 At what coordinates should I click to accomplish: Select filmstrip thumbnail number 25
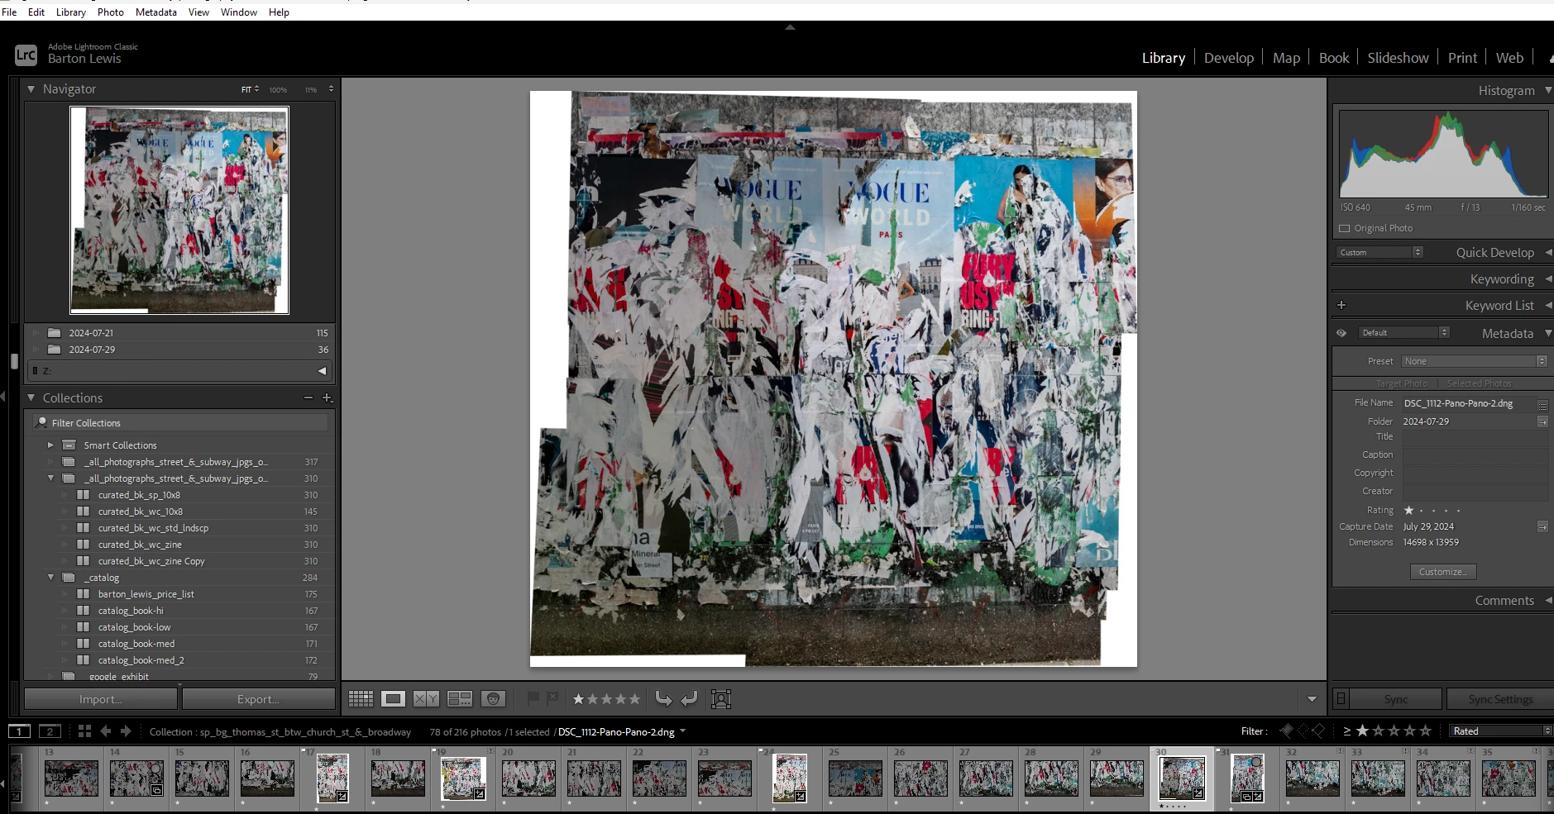coord(856,778)
